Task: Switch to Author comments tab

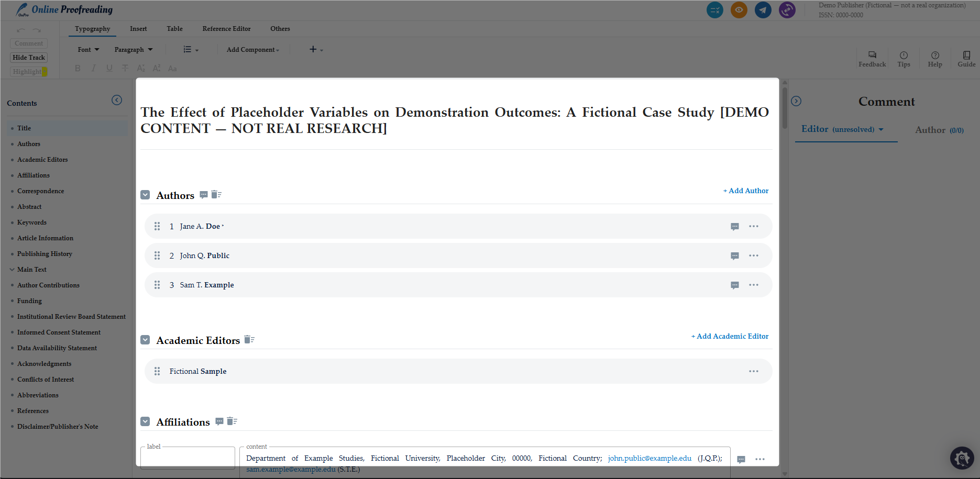Action: (x=939, y=130)
